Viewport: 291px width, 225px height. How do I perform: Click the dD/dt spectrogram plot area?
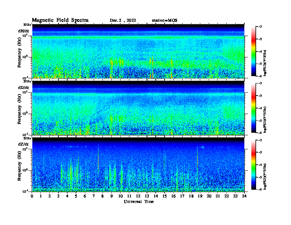(138, 108)
